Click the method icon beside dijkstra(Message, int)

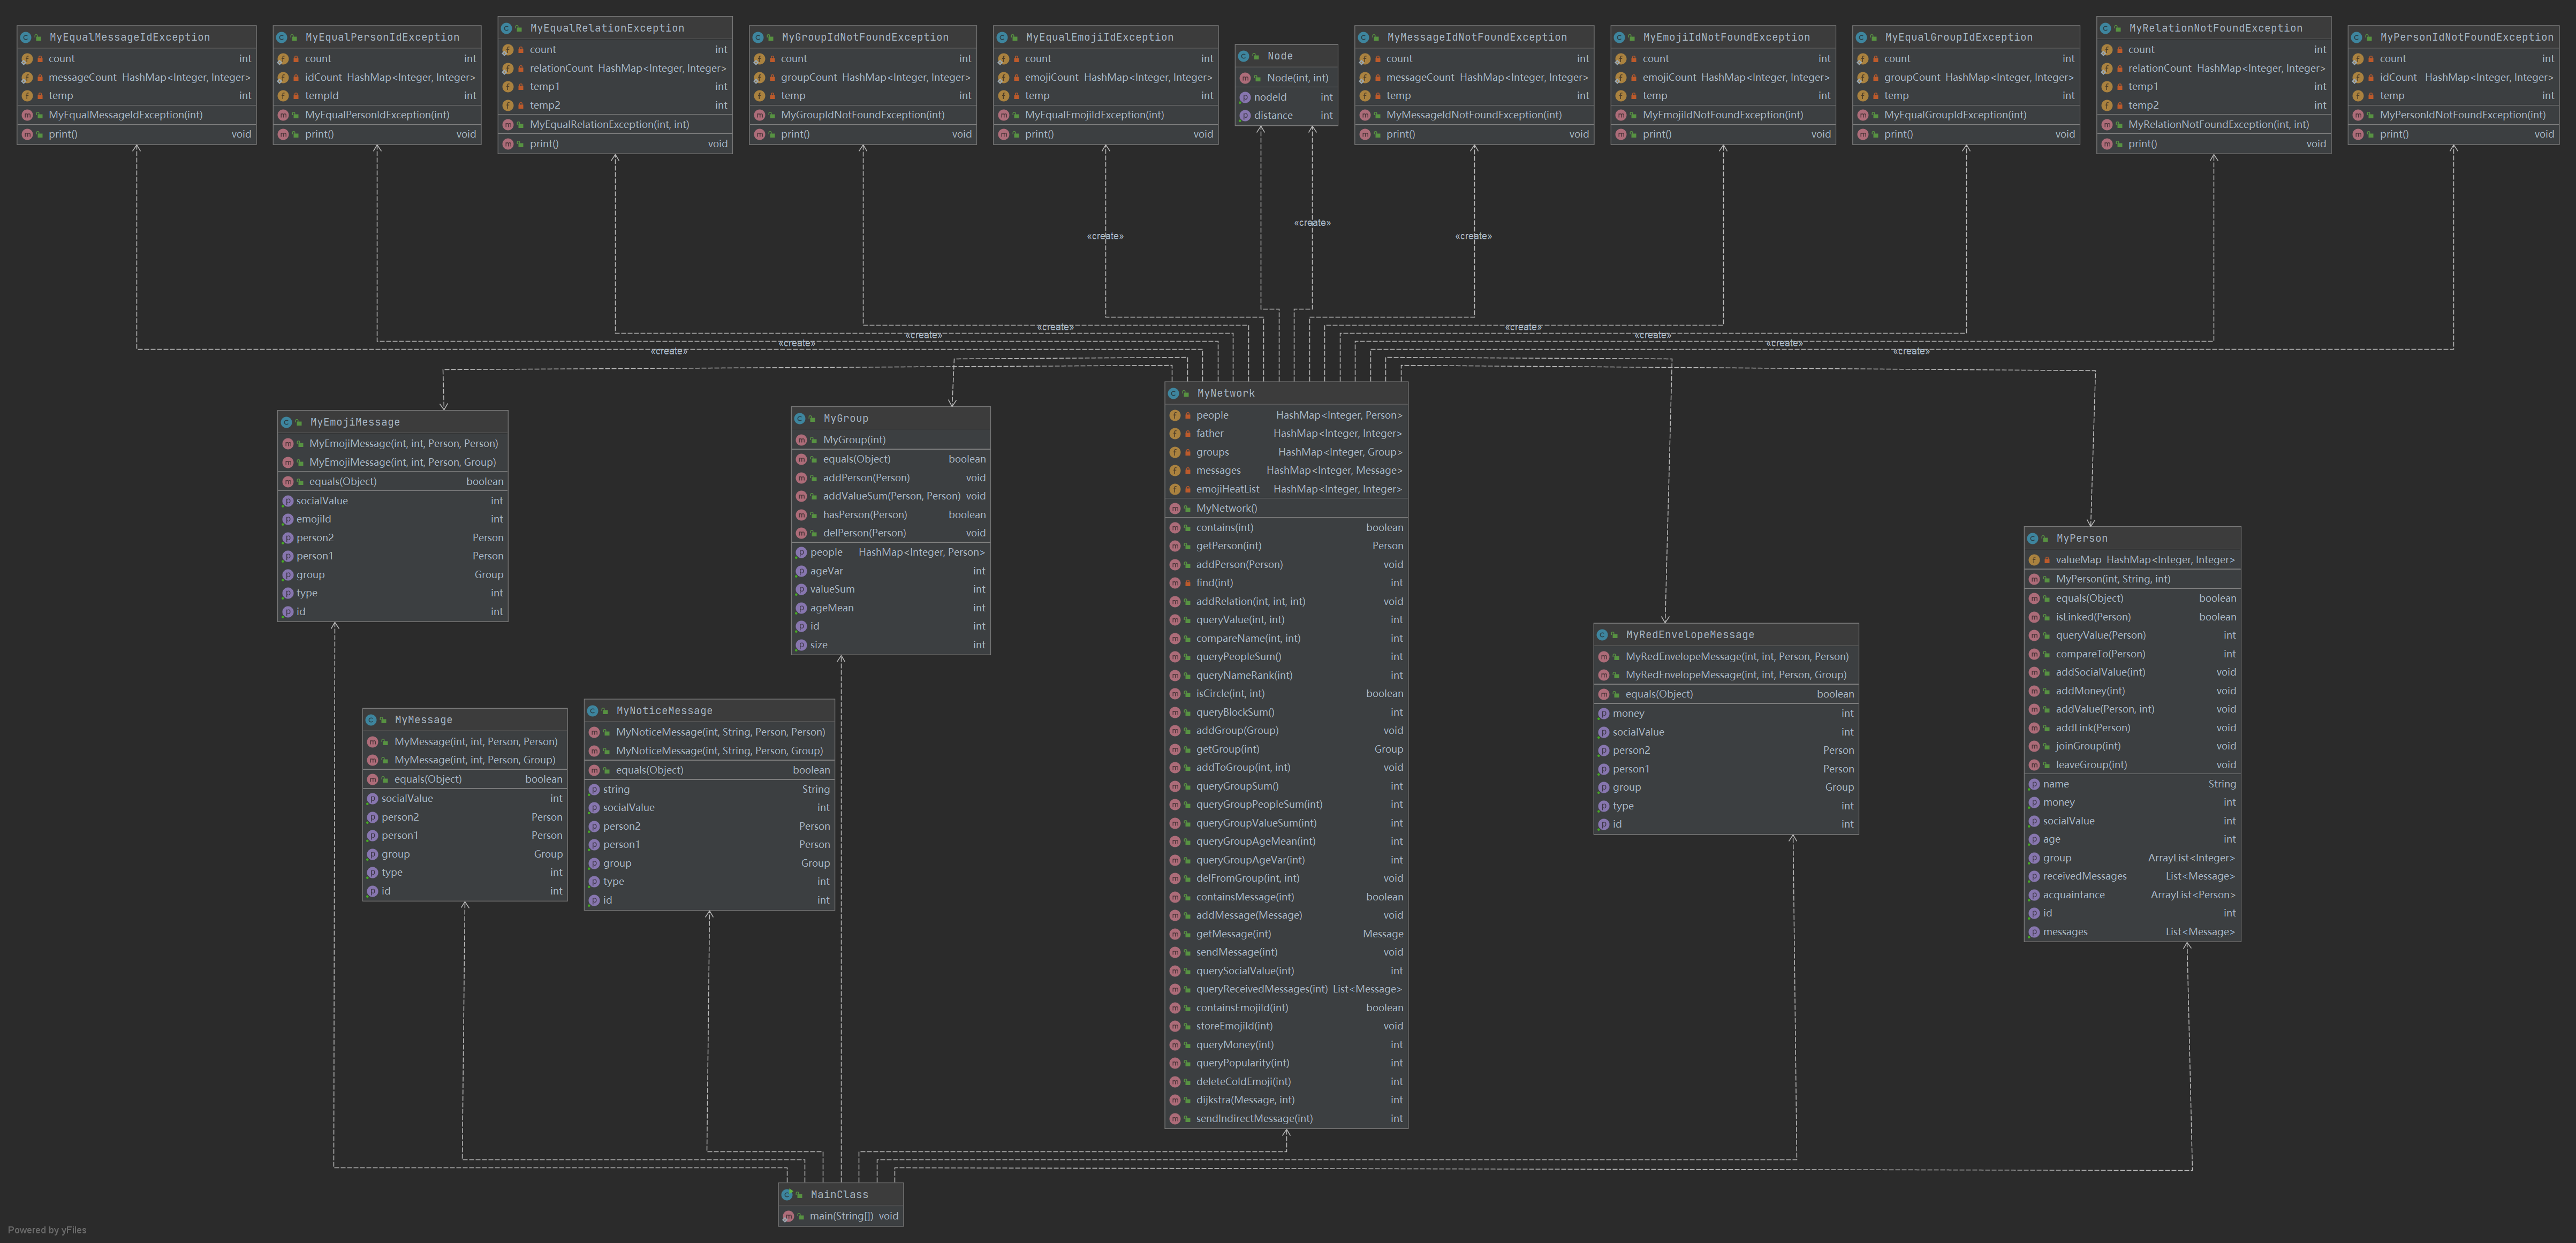point(1175,1100)
